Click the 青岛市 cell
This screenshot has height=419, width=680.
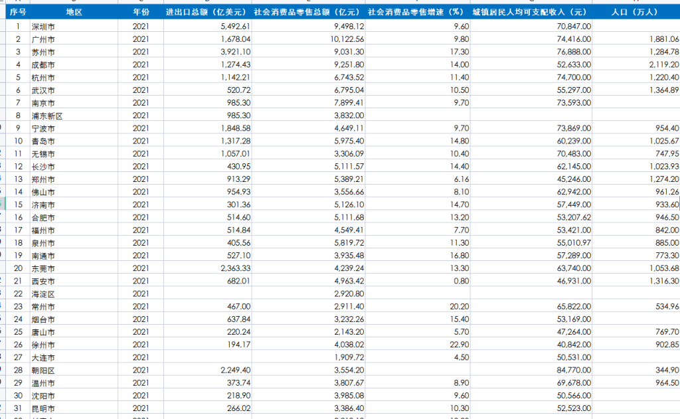[74, 141]
